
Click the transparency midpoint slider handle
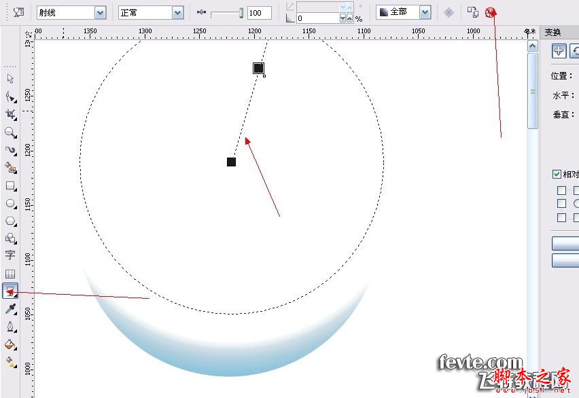pos(241,14)
